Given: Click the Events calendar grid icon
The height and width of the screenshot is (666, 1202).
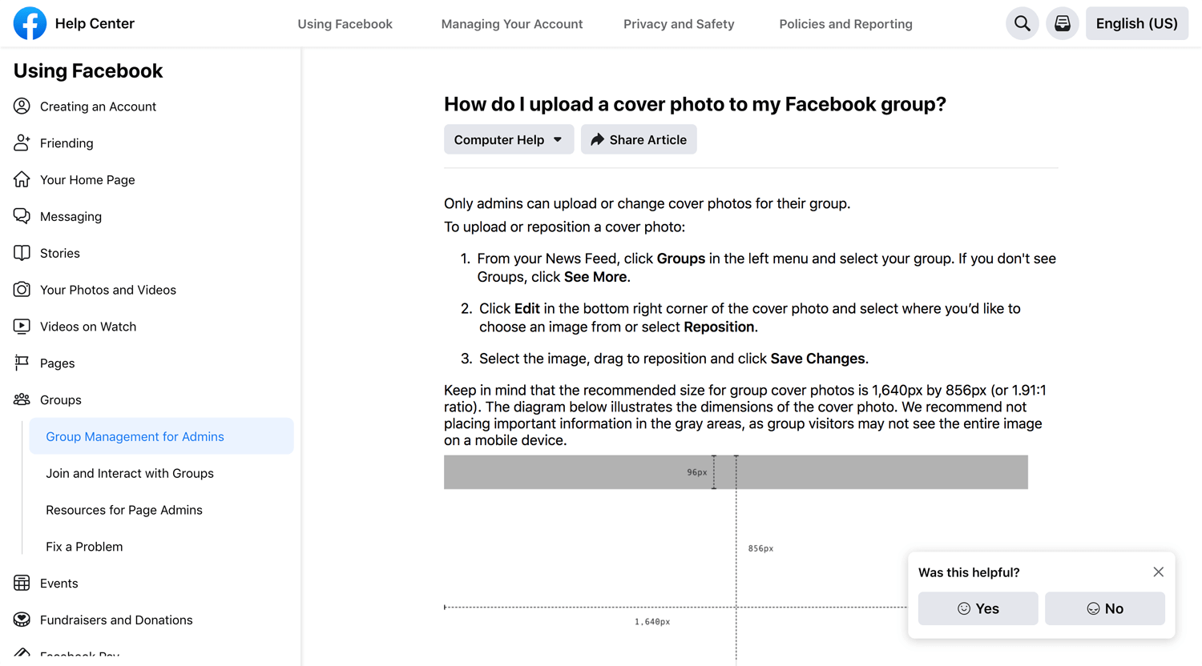Looking at the screenshot, I should pos(22,583).
